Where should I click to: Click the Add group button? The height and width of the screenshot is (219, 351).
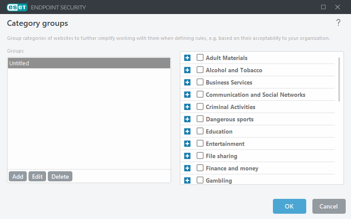tap(18, 177)
